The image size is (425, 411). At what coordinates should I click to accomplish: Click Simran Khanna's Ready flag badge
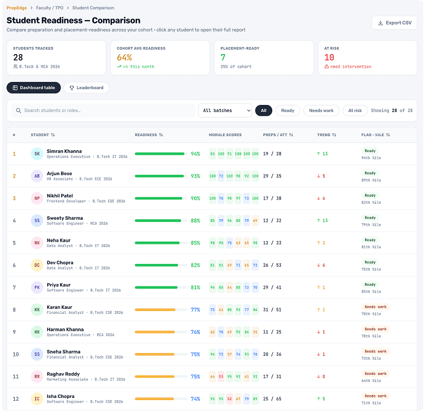tap(370, 151)
